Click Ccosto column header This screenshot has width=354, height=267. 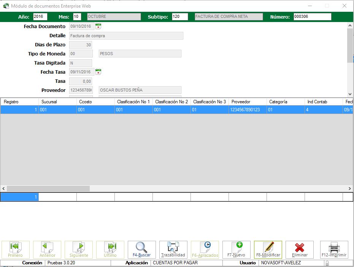95,102
